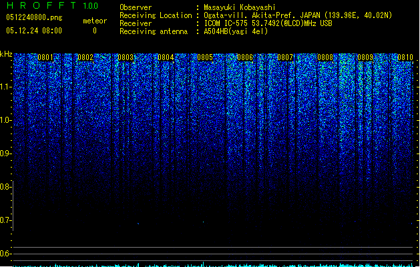This screenshot has height=267, width=420.
Task: Click the 0803 time marker
Action: (x=126, y=57)
